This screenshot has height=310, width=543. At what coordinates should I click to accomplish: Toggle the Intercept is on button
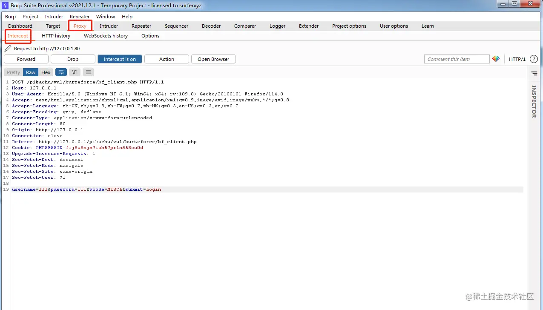(120, 59)
